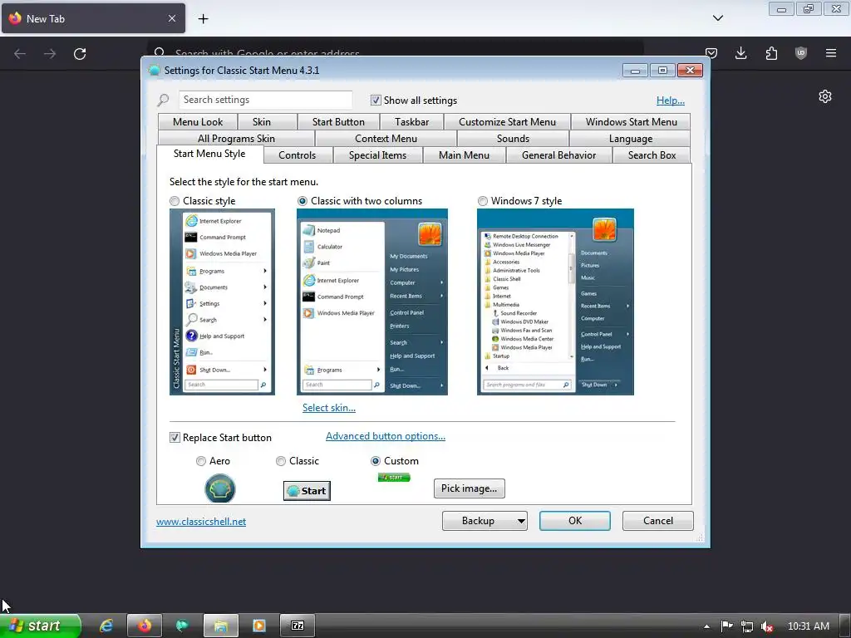The height and width of the screenshot is (638, 851).
Task: Go back in Firefox
Action: click(x=20, y=54)
